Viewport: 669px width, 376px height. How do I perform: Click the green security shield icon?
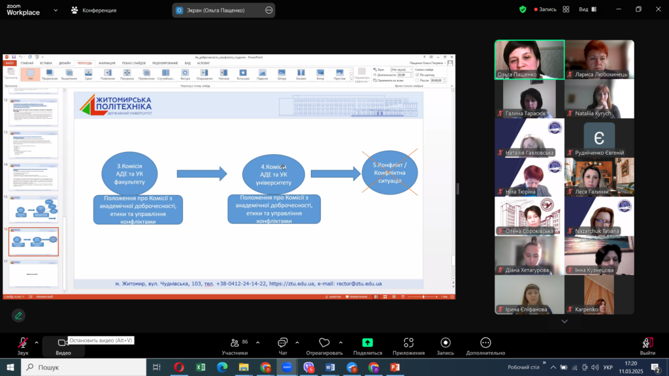(x=523, y=10)
